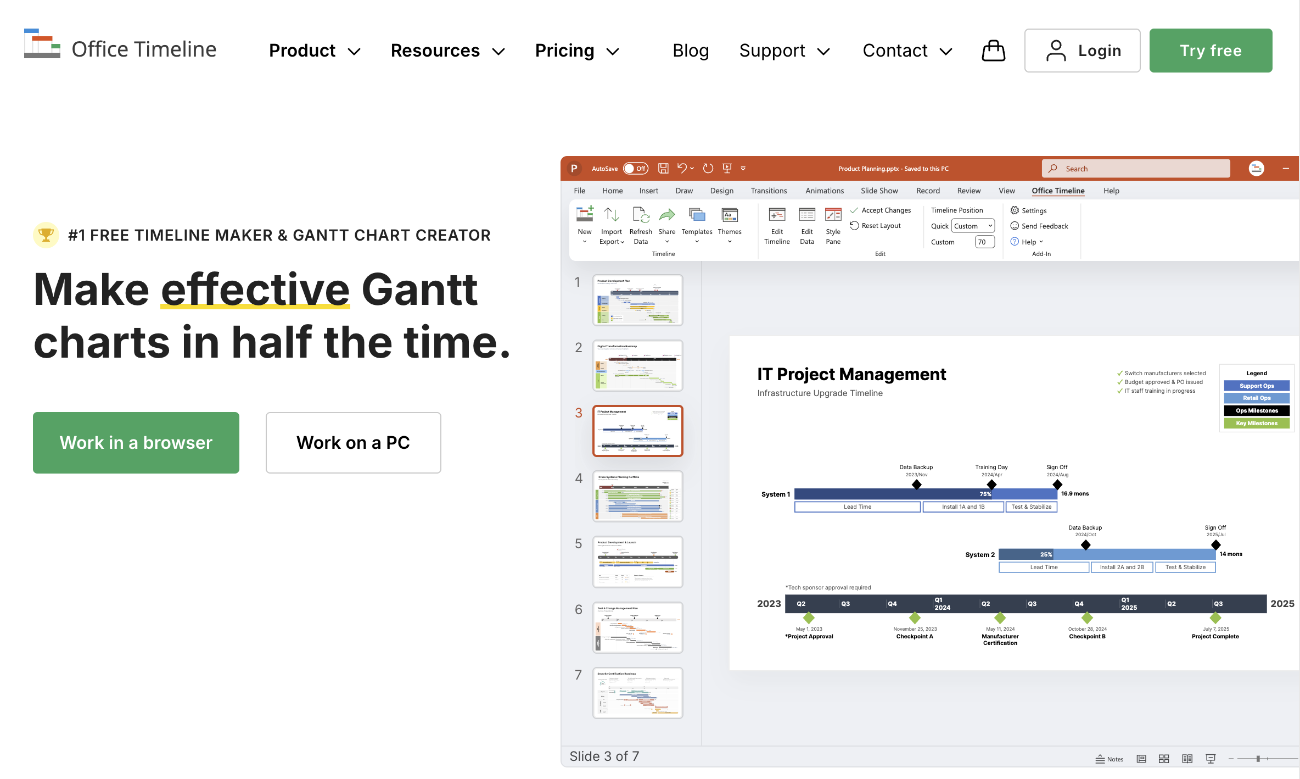This screenshot has height=779, width=1300.
Task: Select slide 2 thumbnail
Action: point(638,365)
